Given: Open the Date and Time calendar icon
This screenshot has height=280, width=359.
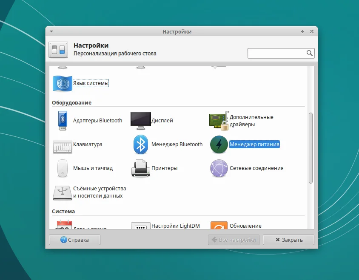Looking at the screenshot, I should pyautogui.click(x=64, y=225).
